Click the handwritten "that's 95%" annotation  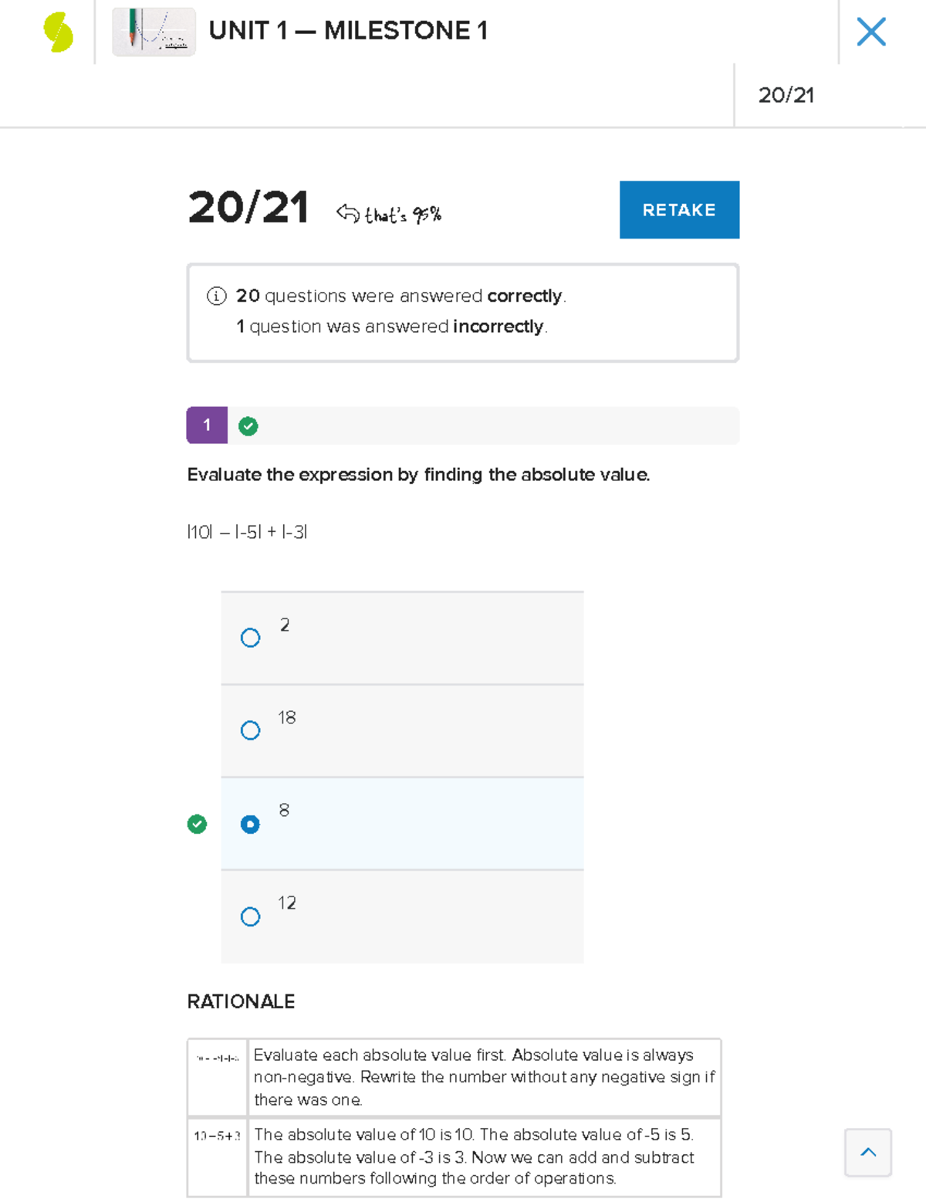click(403, 212)
